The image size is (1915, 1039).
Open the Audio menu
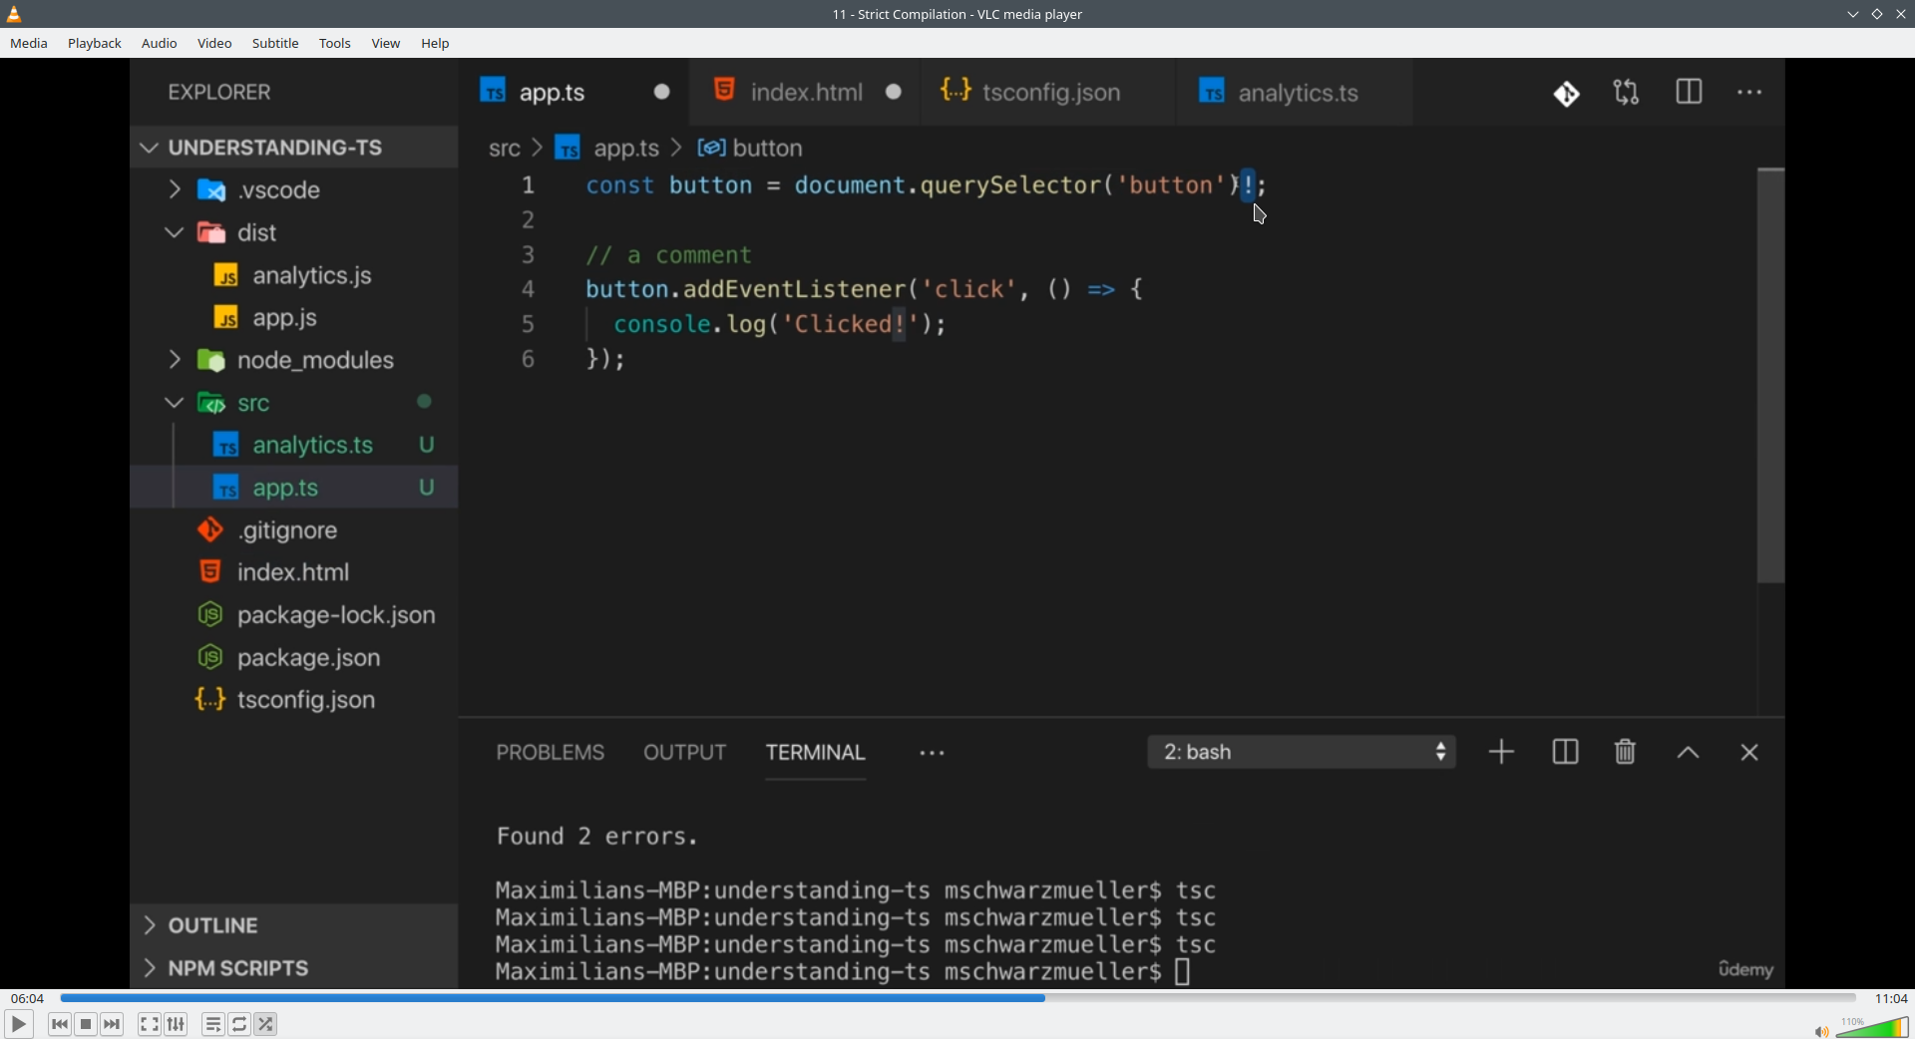click(x=160, y=44)
